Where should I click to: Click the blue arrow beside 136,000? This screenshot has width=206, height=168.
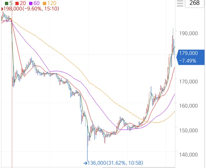pyautogui.click(x=85, y=163)
